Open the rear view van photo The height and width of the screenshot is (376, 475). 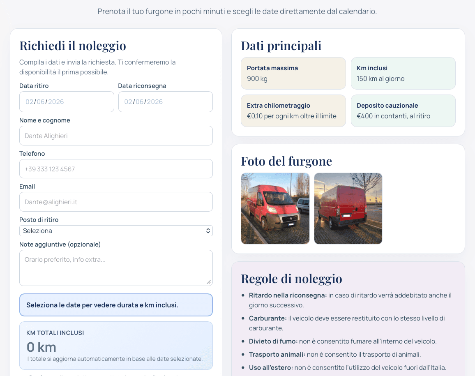pyautogui.click(x=348, y=208)
